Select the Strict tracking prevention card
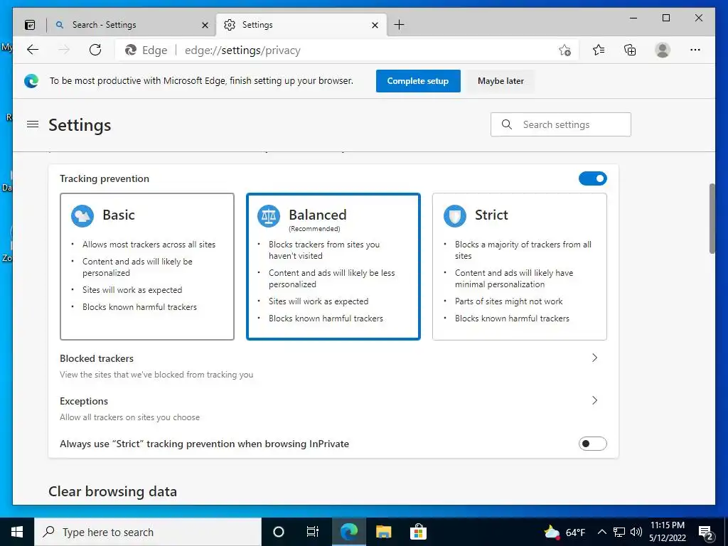Screen dimensions: 728x546 (x=520, y=267)
